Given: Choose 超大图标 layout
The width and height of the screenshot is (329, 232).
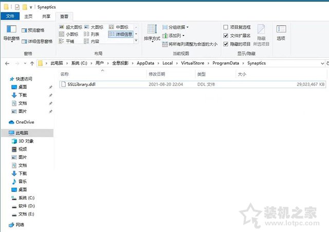Looking at the screenshot, I should point(71,27).
